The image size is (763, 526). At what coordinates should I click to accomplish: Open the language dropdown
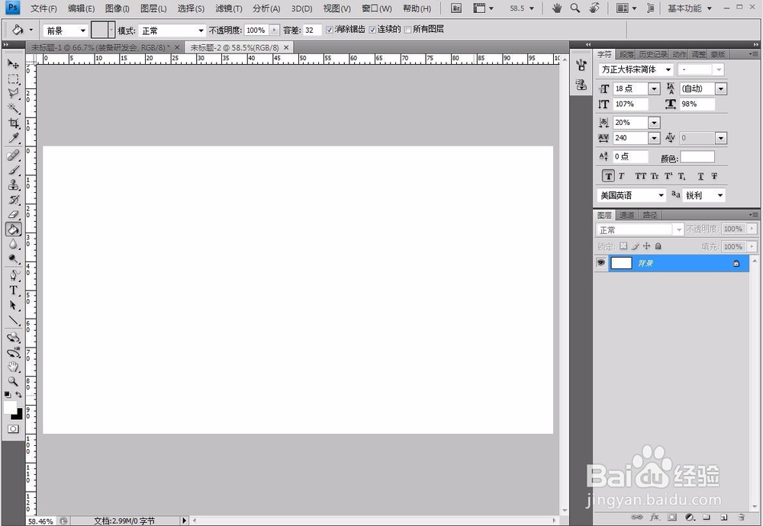(632, 195)
